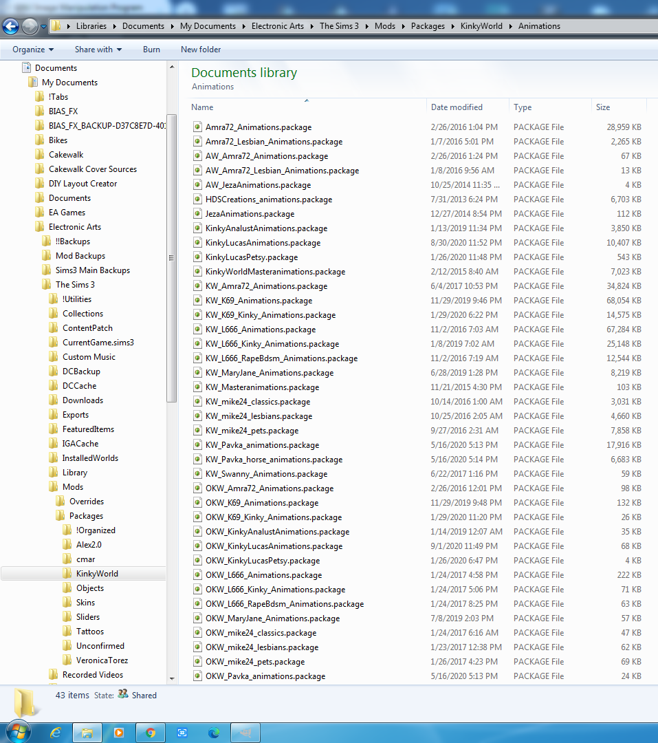Select KW_mike24_classics.package
658x743 pixels.
pyautogui.click(x=258, y=402)
